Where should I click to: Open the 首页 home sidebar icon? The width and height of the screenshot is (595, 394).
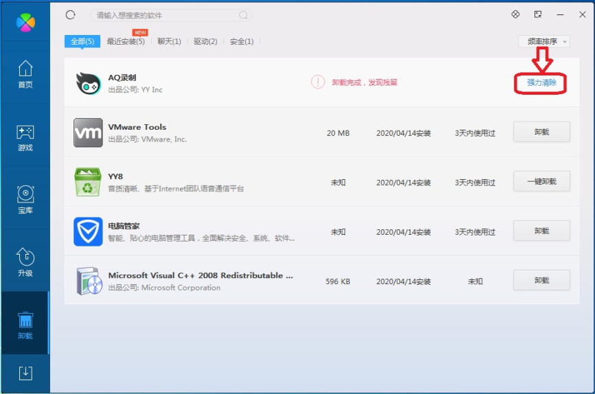[x=25, y=74]
